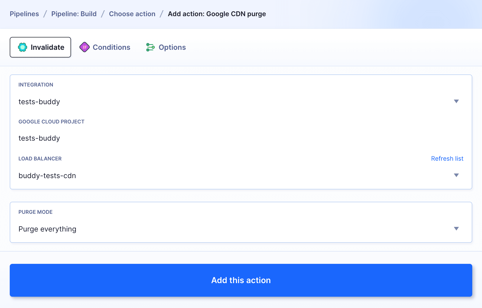Click the Integration section label

[36, 85]
